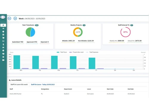This screenshot has height=112, width=149.
Task: Click the Start Date column header
Action: (x=110, y=89)
